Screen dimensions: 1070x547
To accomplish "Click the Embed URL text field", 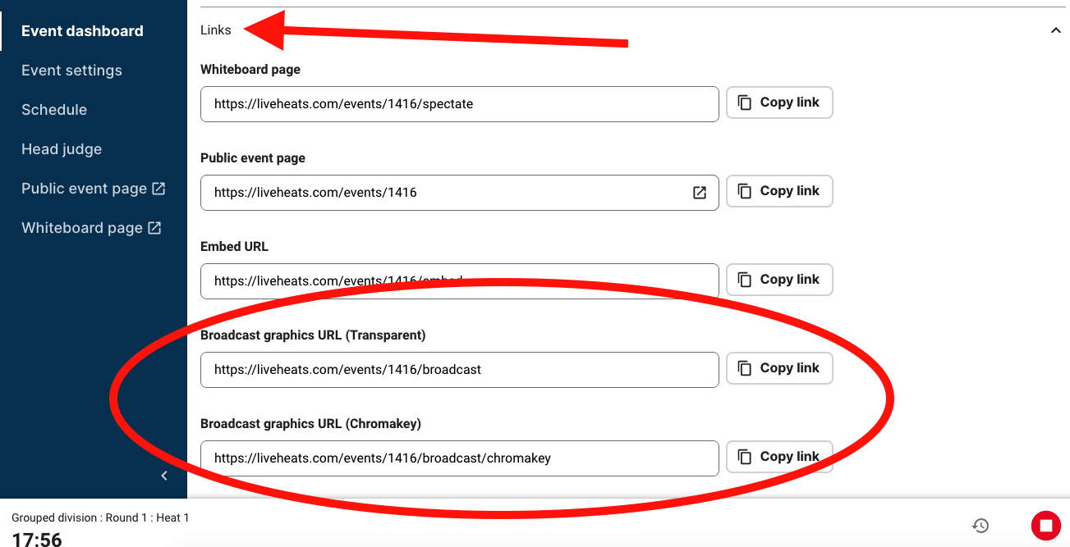I will (460, 281).
